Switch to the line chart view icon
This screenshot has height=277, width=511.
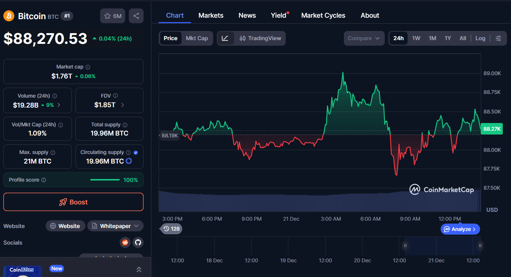click(x=225, y=38)
